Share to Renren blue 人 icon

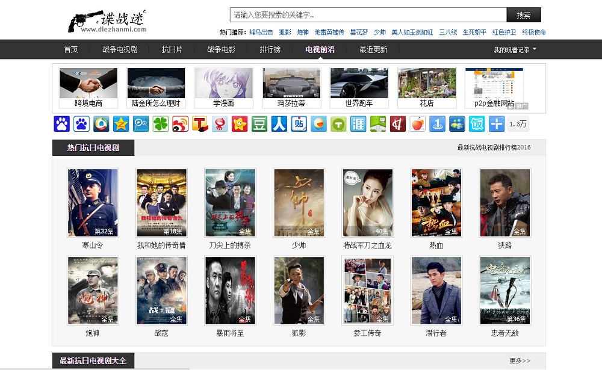click(x=279, y=124)
